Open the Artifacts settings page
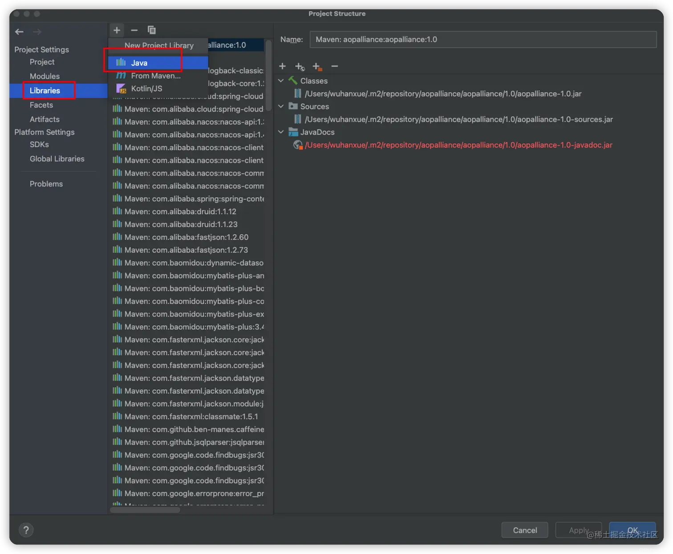Viewport: 673px width, 554px height. pyautogui.click(x=45, y=119)
